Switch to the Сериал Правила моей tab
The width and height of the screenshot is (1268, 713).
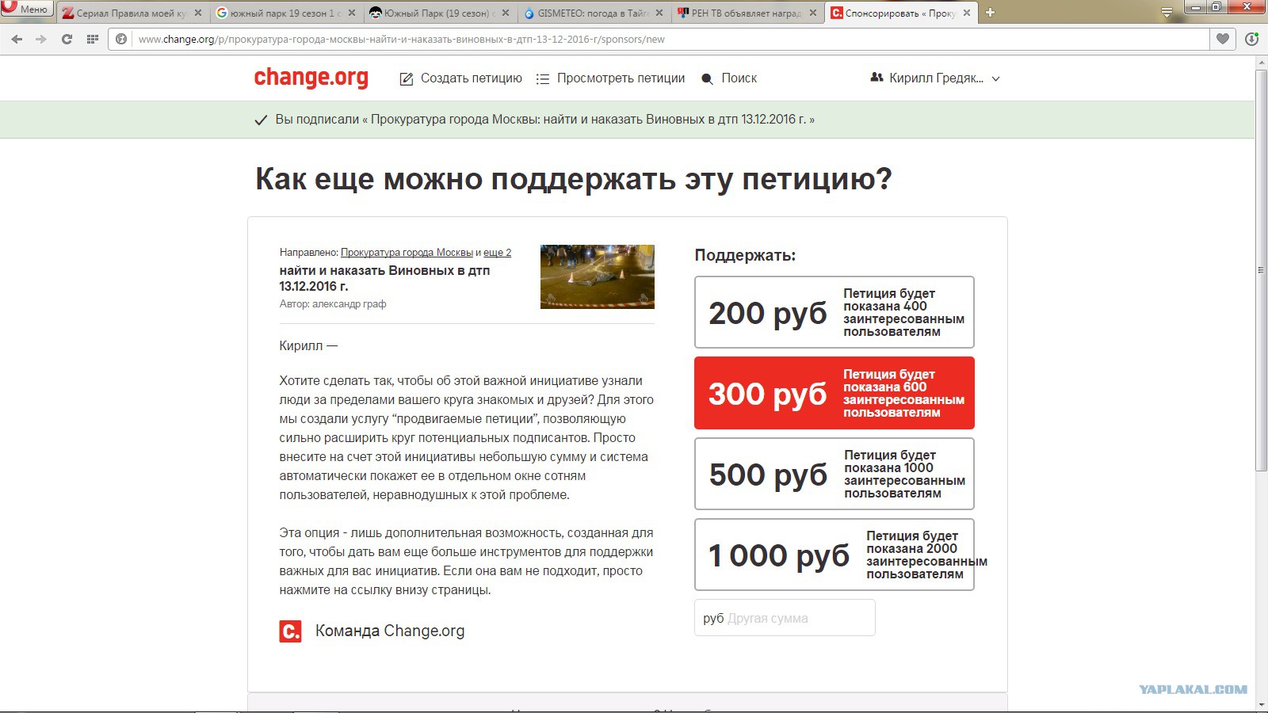pos(132,13)
